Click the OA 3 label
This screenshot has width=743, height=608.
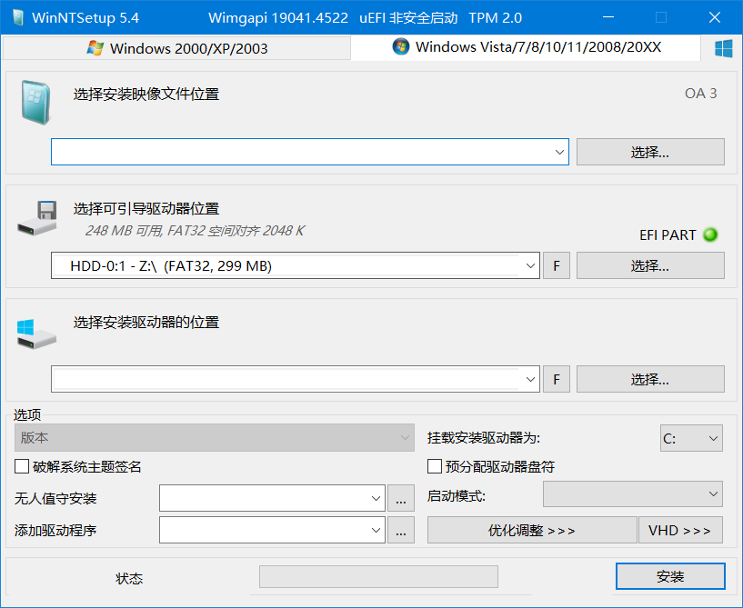(x=700, y=94)
